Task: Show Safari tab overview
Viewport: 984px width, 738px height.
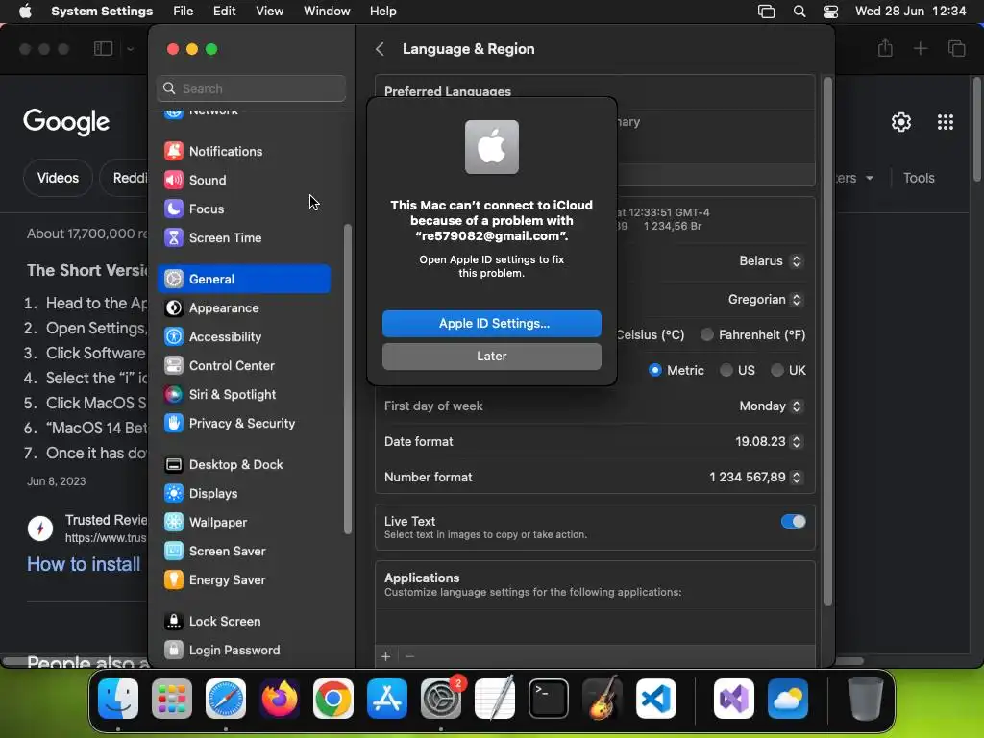Action: (x=956, y=48)
